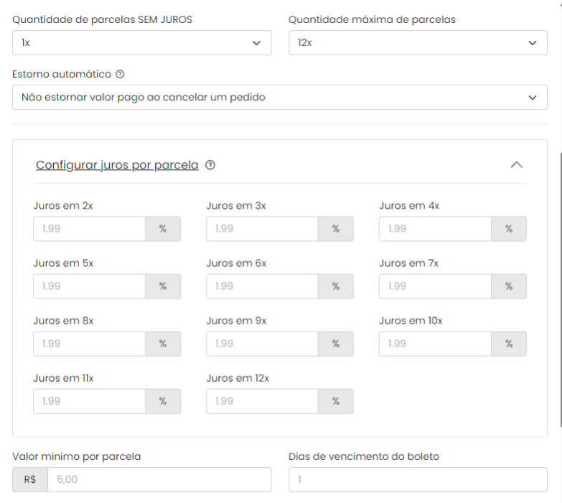Select the Juros em 4x input
Screen dimensions: 562x503
(435, 229)
